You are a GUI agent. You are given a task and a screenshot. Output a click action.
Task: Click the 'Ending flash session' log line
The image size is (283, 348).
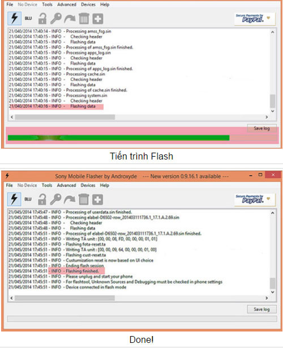pos(56,266)
